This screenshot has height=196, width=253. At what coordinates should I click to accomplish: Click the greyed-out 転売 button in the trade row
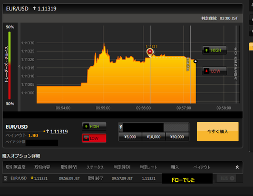click(227, 178)
